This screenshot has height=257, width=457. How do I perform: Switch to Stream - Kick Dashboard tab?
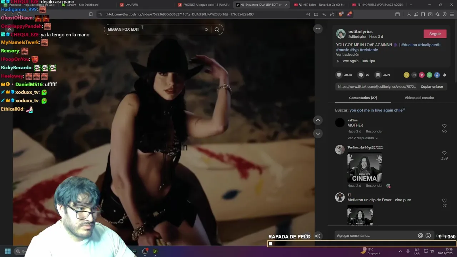[88, 5]
